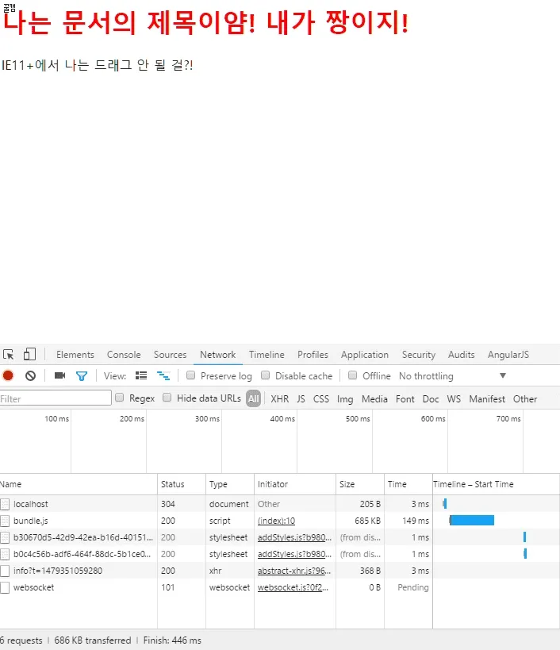Toggle the overview waterfall view icon
Image resolution: width=560 pixels, height=650 pixels.
(163, 376)
